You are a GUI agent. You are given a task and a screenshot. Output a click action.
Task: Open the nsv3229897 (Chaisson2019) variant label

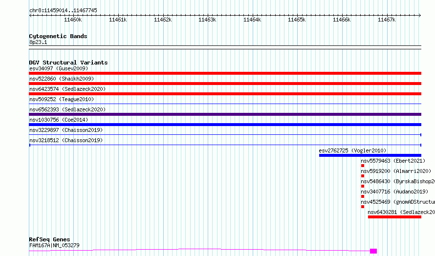[66, 130]
